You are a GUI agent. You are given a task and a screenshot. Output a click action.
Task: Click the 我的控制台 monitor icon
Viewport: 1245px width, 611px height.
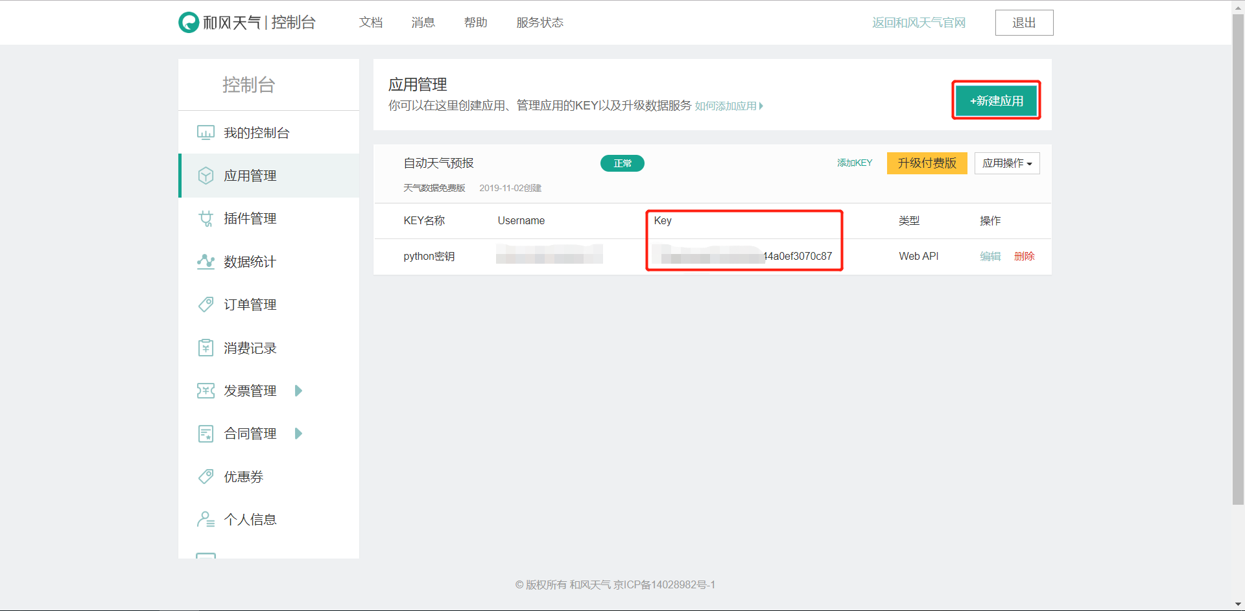pos(206,133)
